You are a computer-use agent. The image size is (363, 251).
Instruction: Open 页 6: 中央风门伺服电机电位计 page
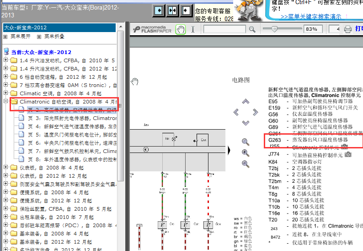pos(72,143)
